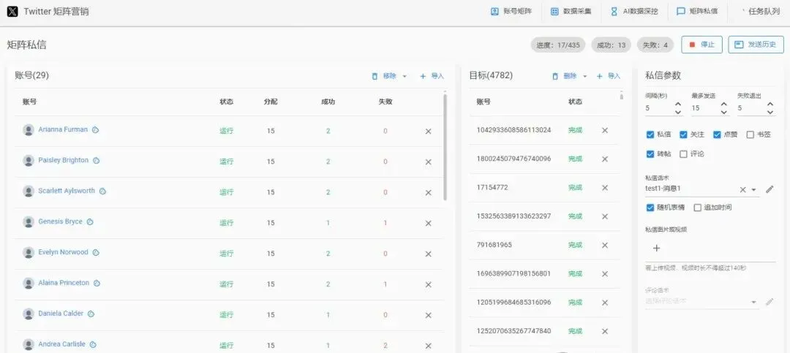The width and height of the screenshot is (790, 353).
Task: Delete target 791681965
Action: tap(605, 246)
